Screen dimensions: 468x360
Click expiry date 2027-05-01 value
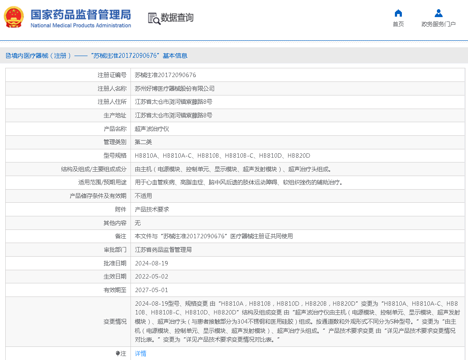click(x=151, y=290)
